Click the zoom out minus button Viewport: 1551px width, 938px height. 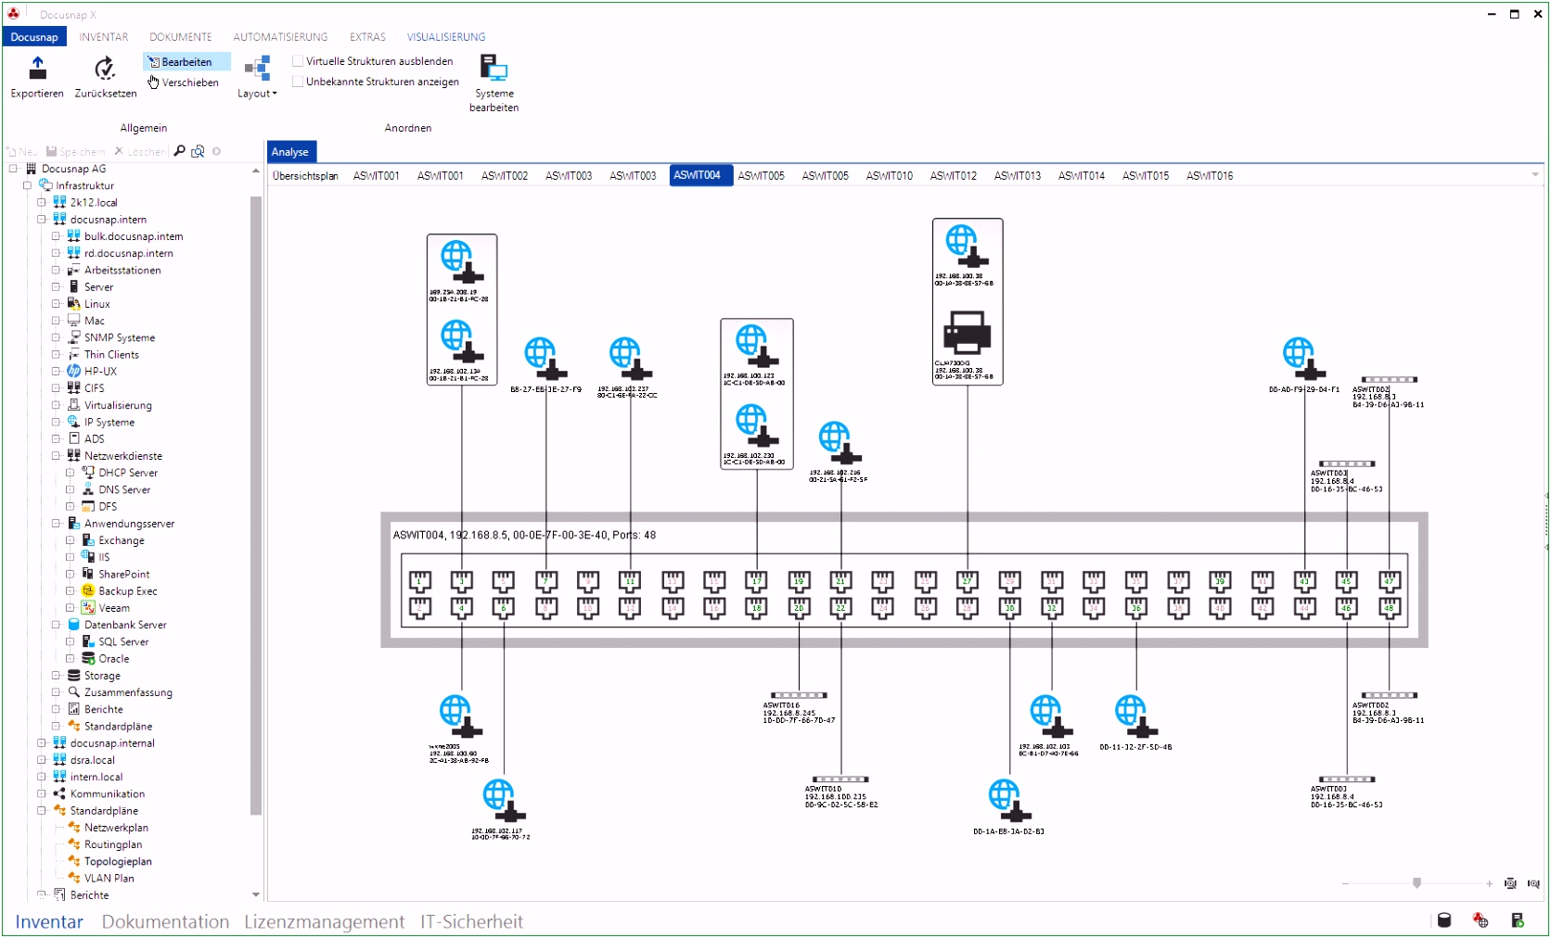point(1345,883)
